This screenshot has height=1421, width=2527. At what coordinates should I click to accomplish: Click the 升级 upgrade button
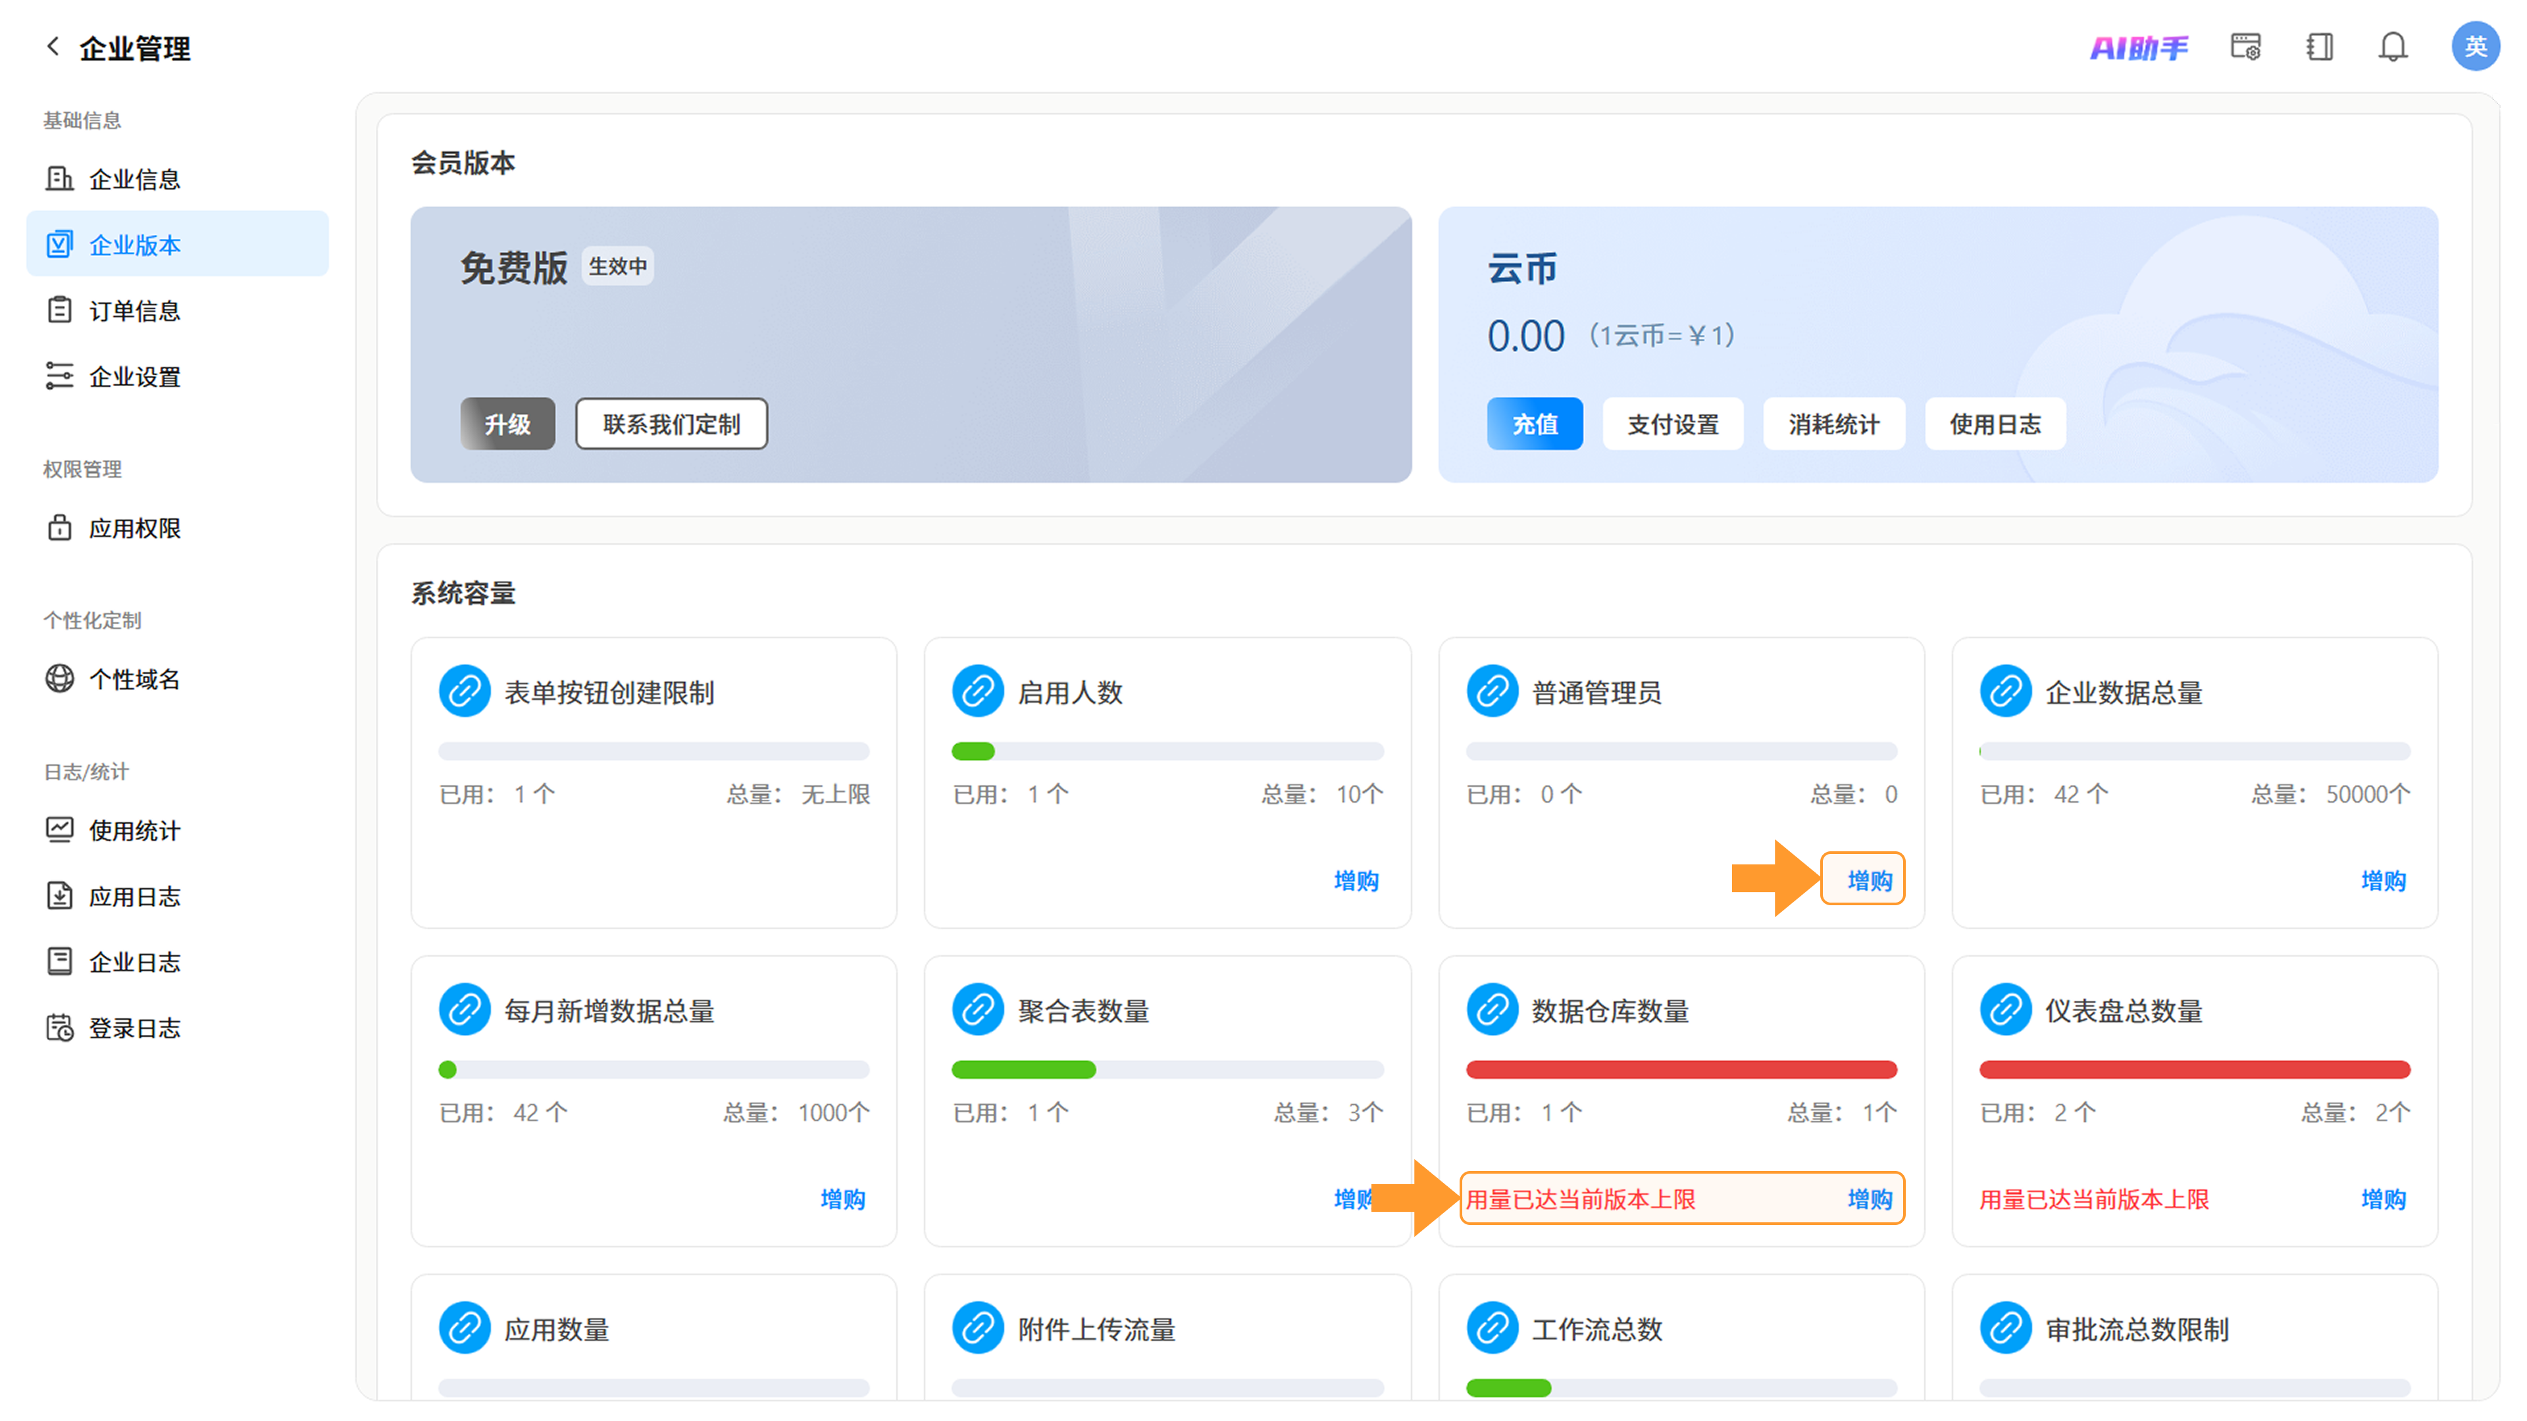click(x=507, y=424)
